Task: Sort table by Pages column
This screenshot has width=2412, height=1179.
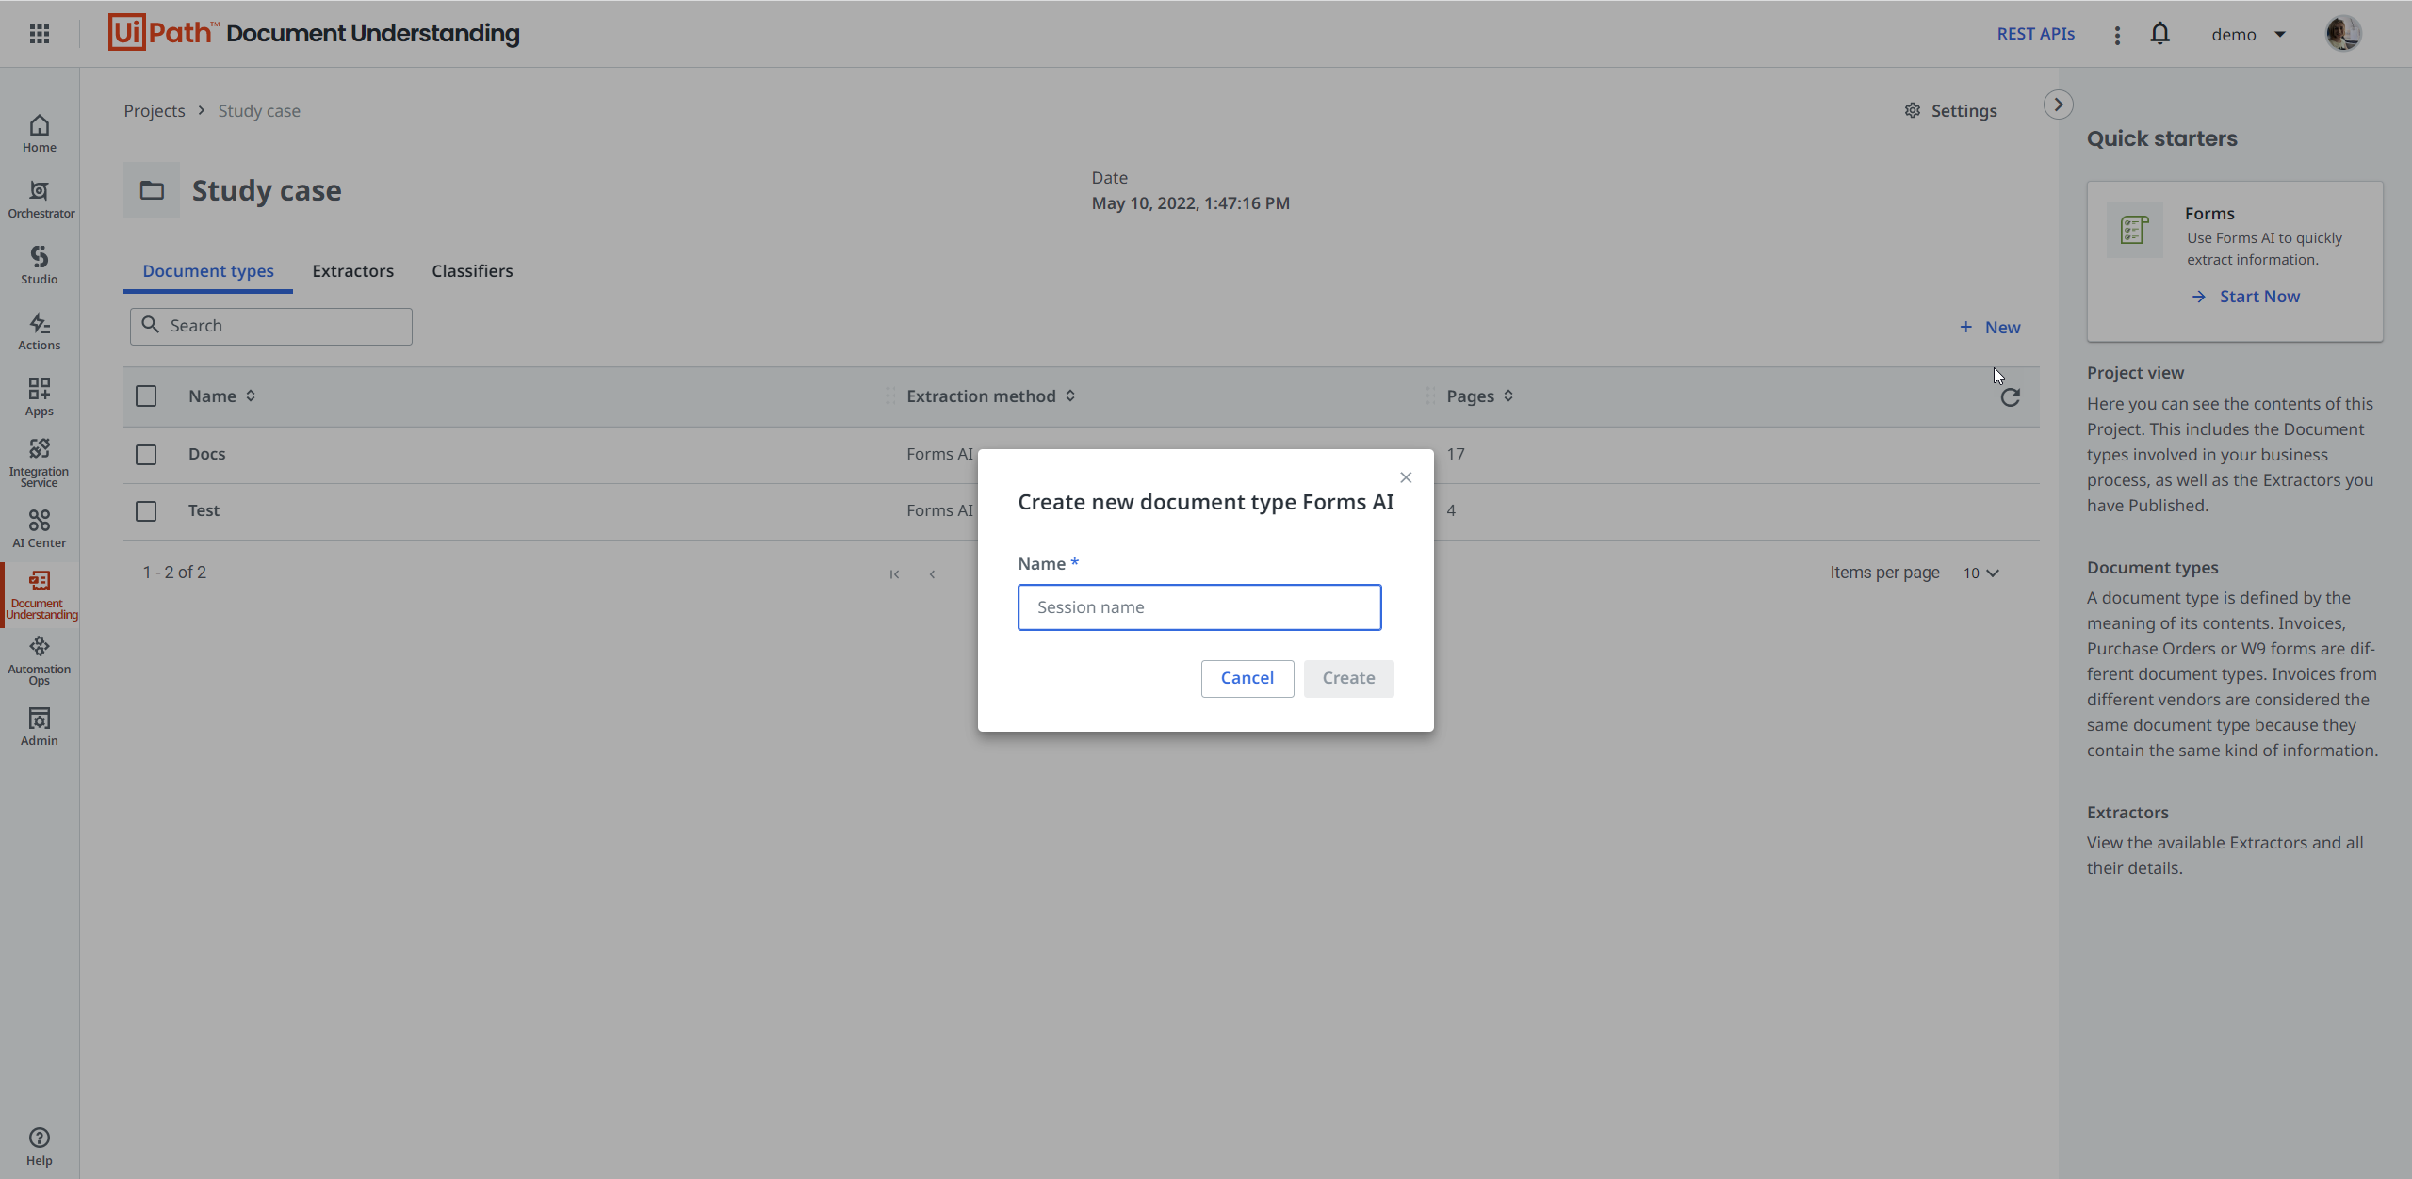Action: (1480, 396)
